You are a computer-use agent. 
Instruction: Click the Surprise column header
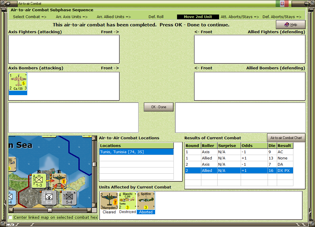tap(229, 146)
